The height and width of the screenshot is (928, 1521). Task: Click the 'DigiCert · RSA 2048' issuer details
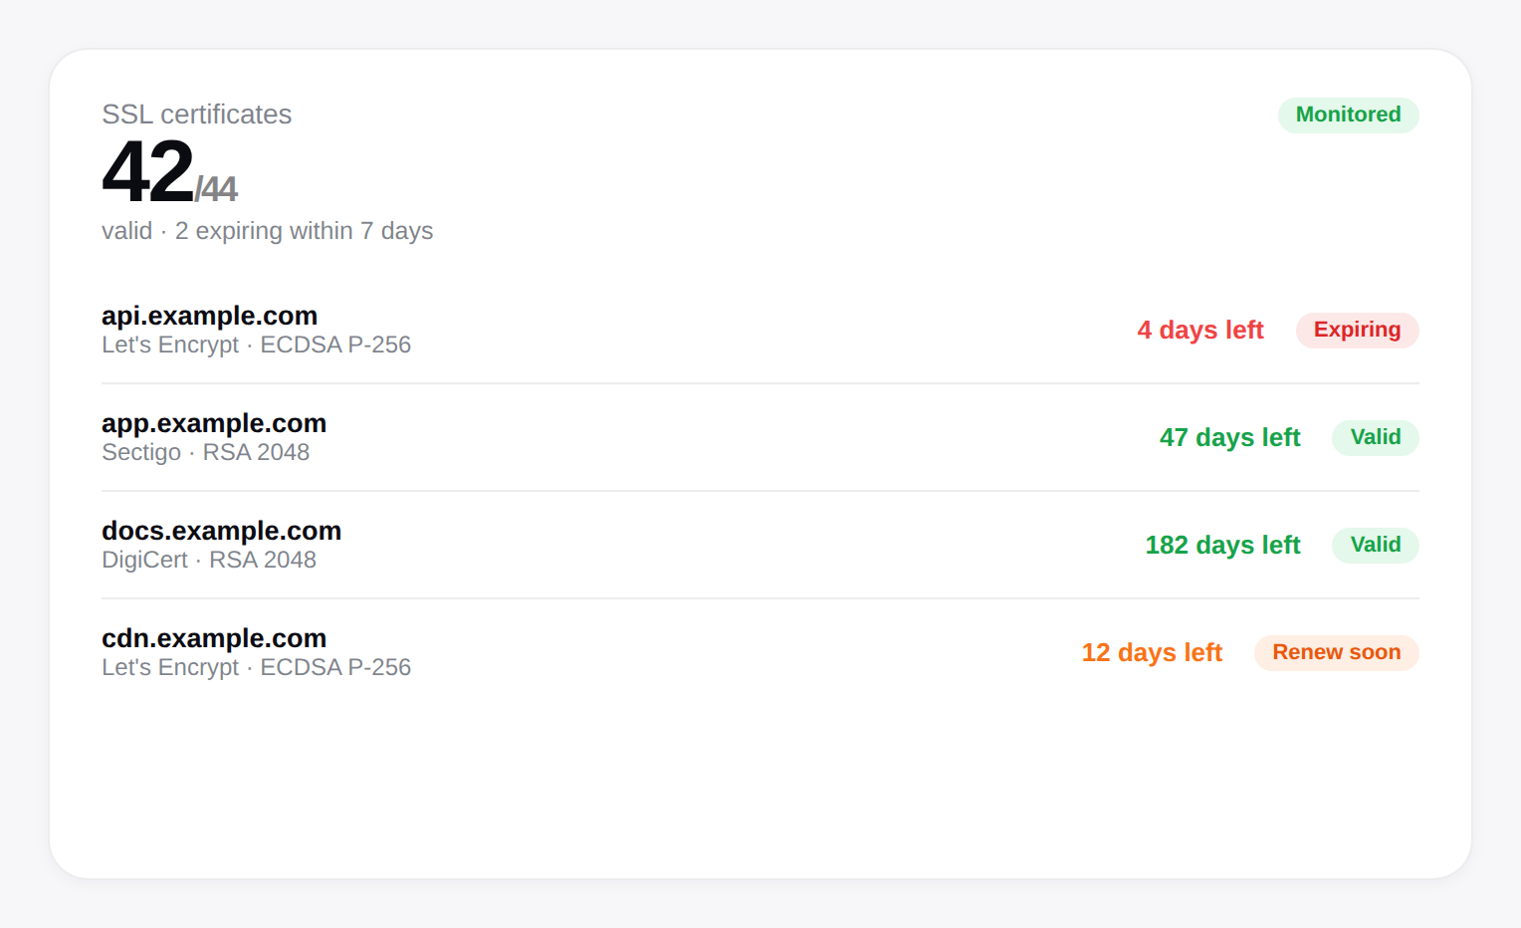(208, 560)
